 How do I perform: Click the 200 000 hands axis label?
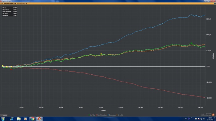200,108
